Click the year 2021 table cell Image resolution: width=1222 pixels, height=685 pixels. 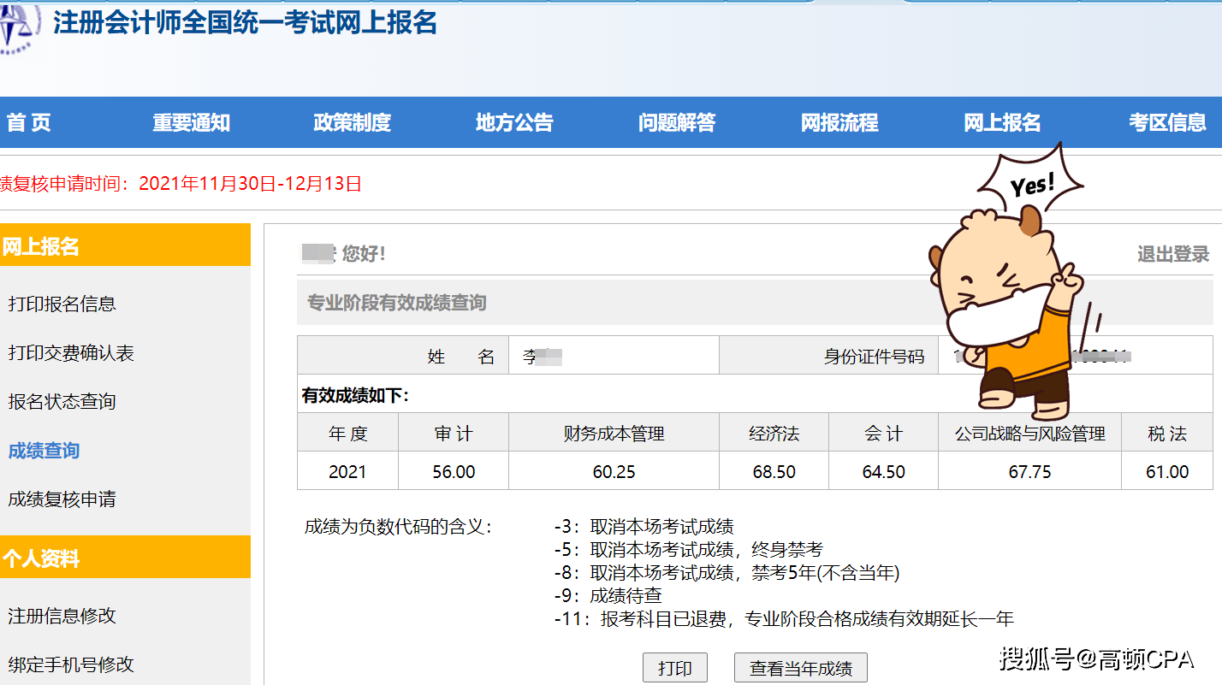tap(347, 471)
